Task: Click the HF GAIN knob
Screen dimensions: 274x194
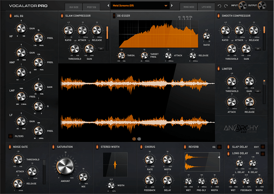Action: (21, 28)
